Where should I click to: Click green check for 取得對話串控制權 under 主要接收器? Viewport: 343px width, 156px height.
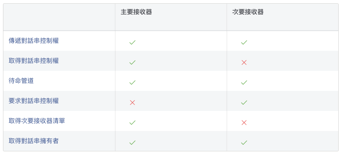pos(132,62)
